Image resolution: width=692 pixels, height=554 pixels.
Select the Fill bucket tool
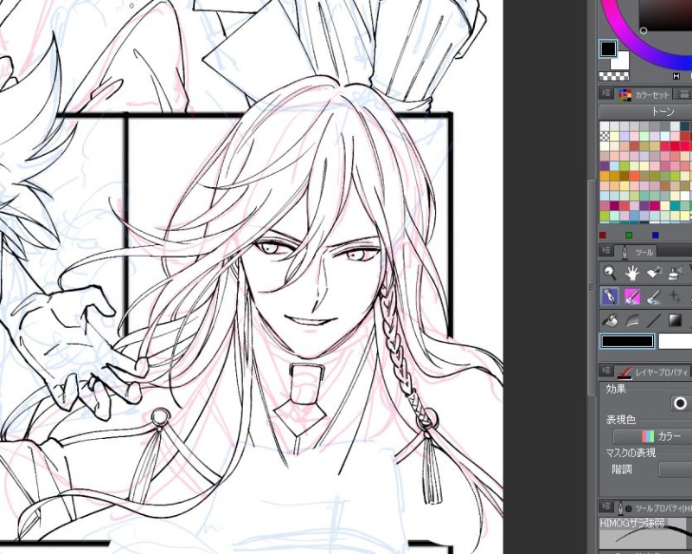click(x=610, y=320)
